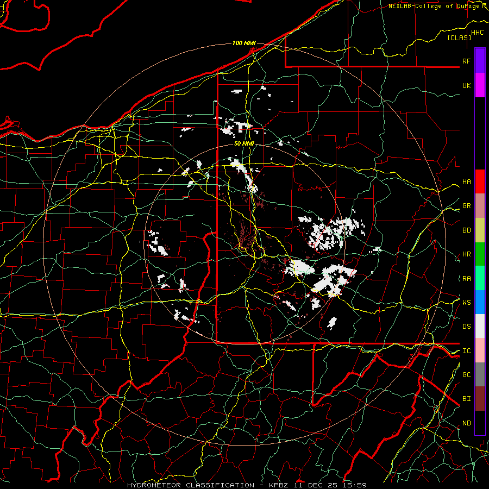This screenshot has height=489, width=489.
Task: Click the GC gray legend swatch
Action: 480,374
